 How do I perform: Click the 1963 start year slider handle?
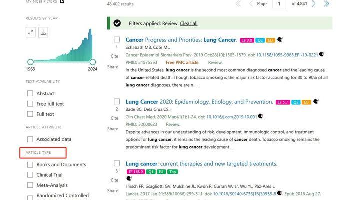[x=31, y=62]
